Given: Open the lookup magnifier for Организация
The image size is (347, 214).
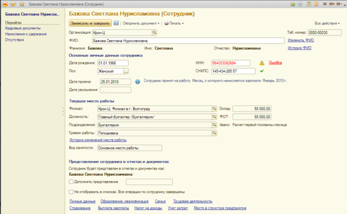Looking at the screenshot, I should [x=155, y=32].
